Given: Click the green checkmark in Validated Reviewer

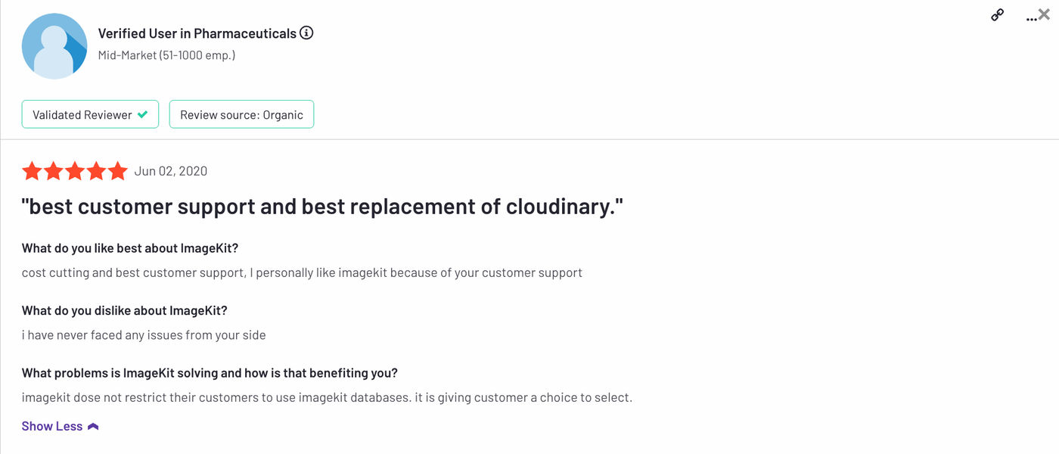Looking at the screenshot, I should tap(142, 115).
